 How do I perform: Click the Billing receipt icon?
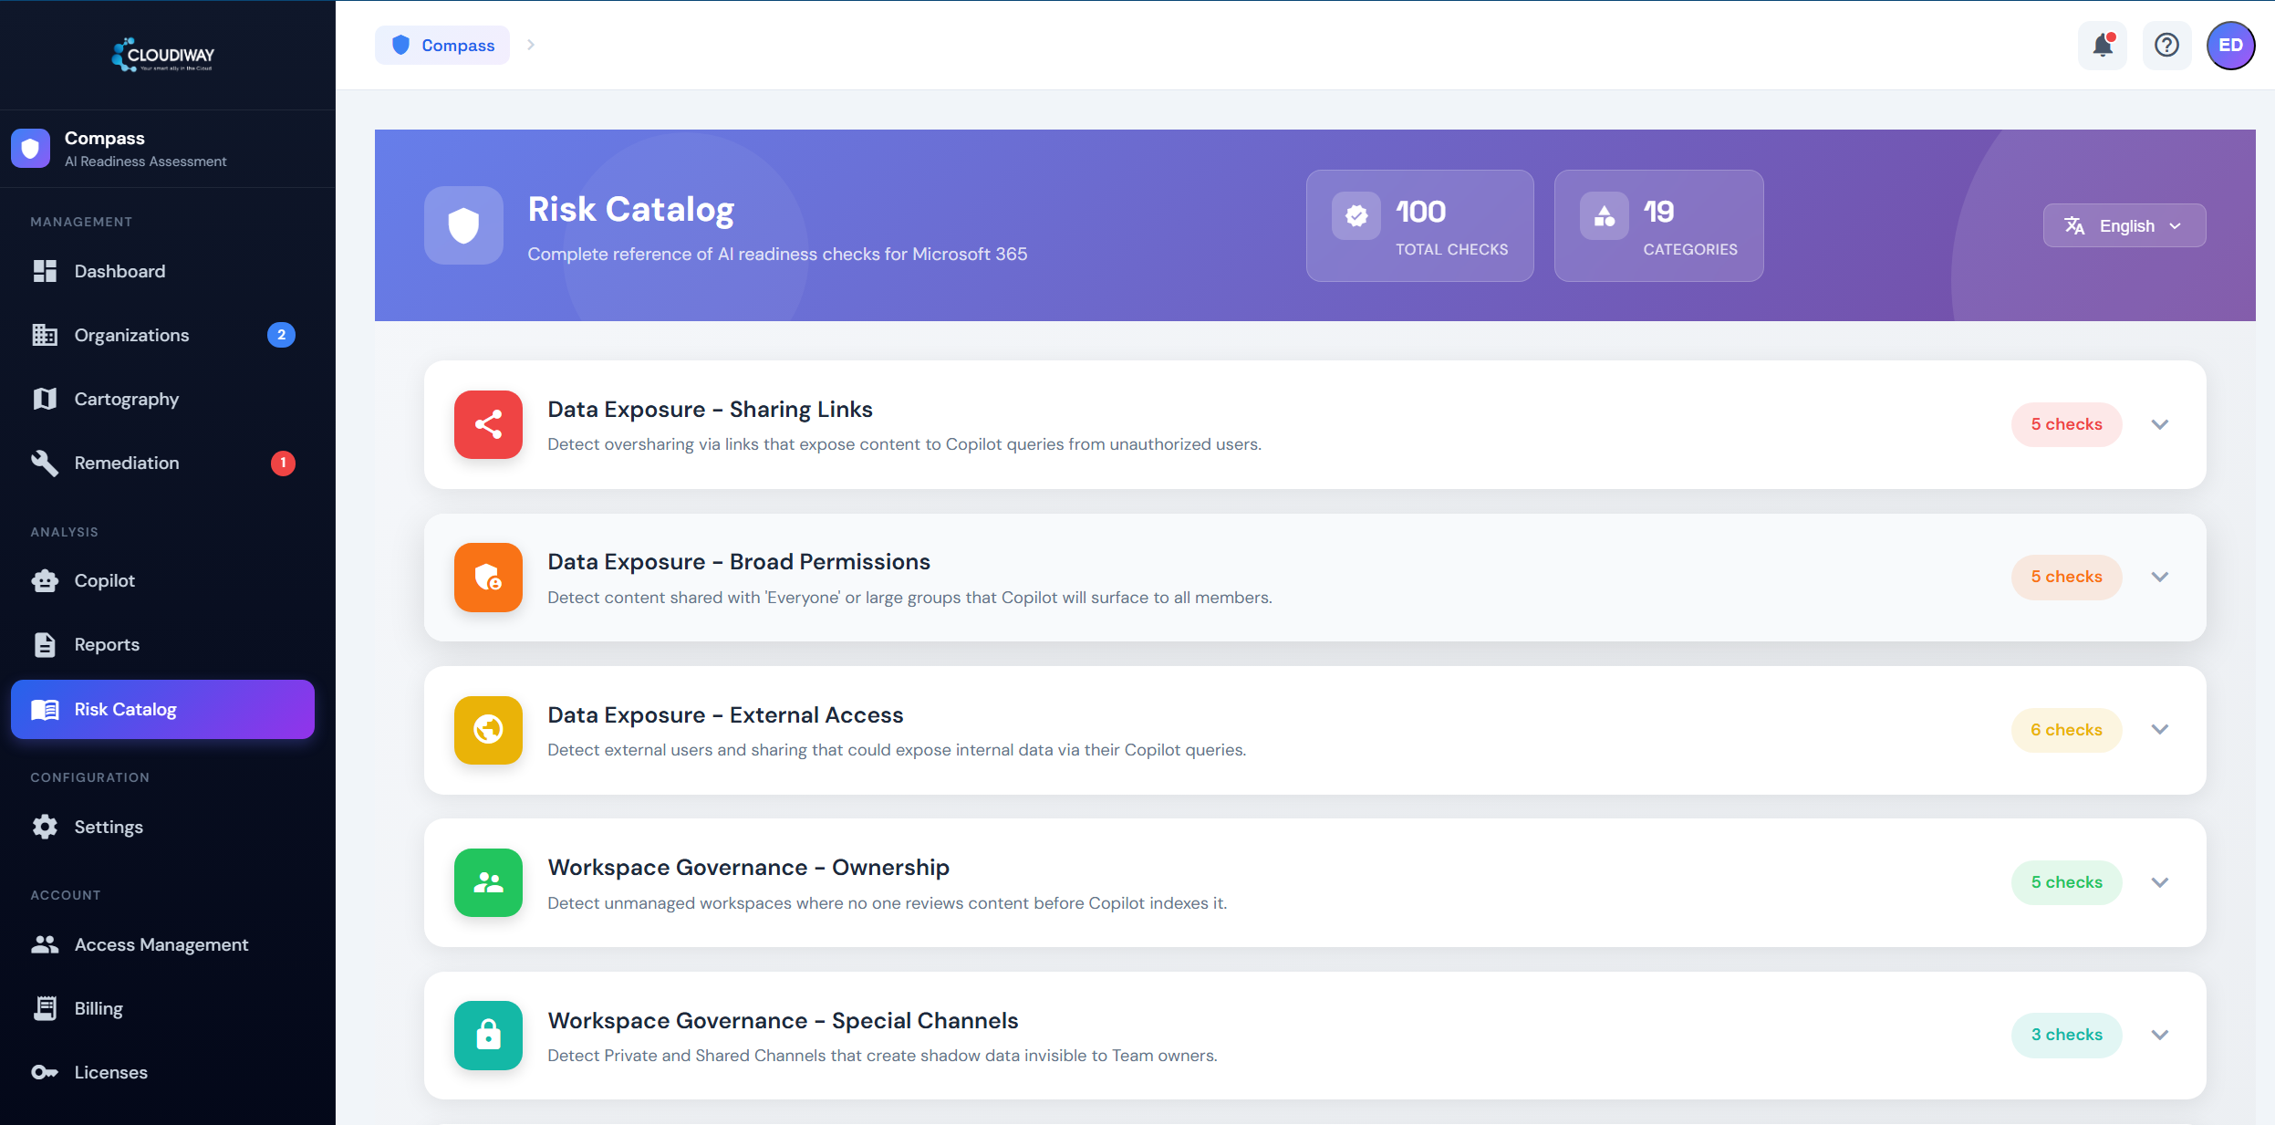pyautogui.click(x=45, y=1008)
